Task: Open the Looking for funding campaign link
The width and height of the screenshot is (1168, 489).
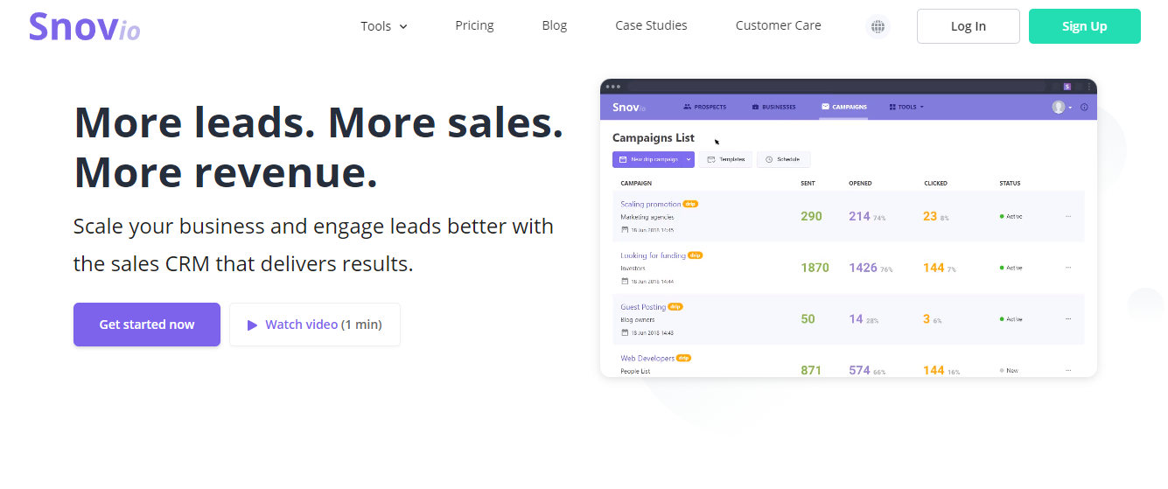Action: [653, 255]
